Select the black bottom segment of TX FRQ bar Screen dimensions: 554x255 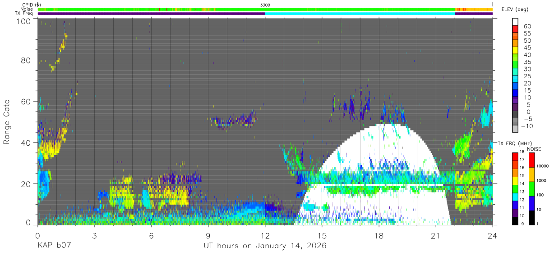515,221
